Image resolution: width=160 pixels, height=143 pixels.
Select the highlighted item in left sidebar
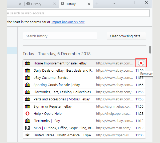(12, 50)
